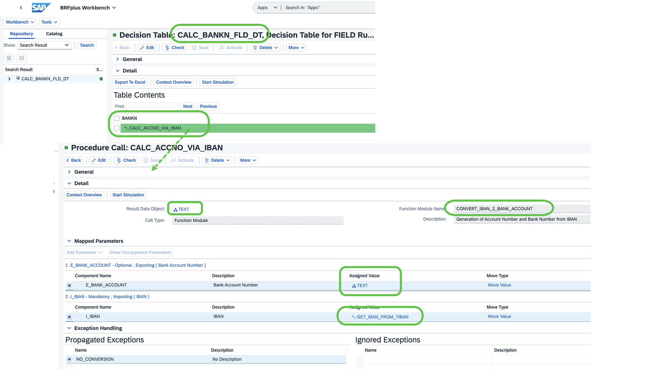Tick the BANKN column checkbox
Screen dimensions: 654x369
coord(117,118)
